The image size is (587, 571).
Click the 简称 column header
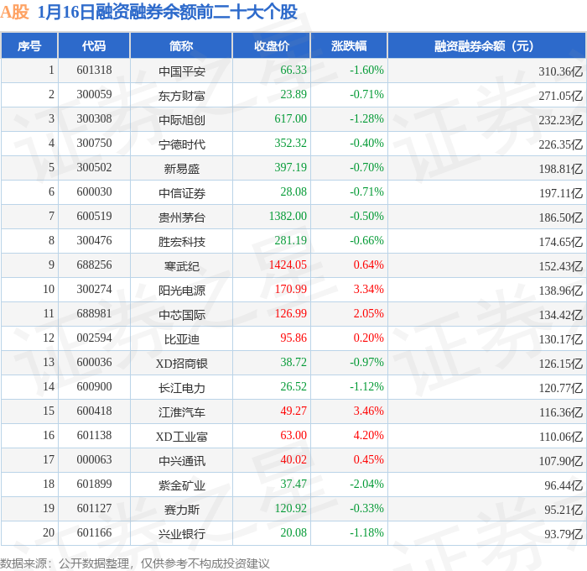[x=181, y=45]
